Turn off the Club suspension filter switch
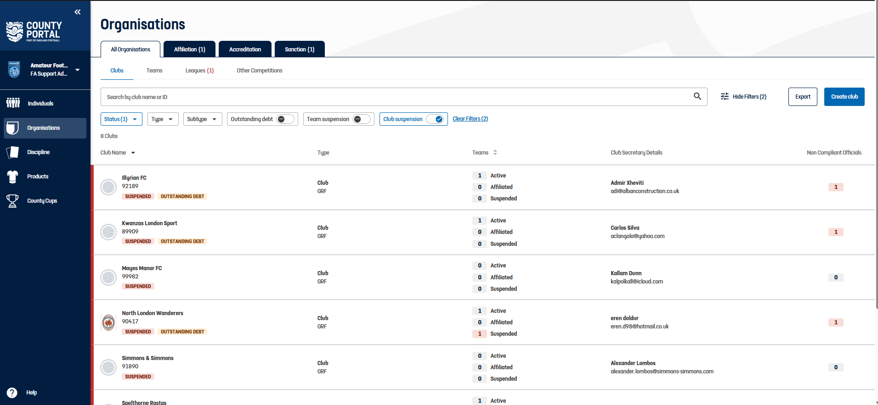 435,119
